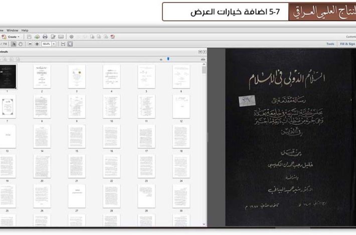
Task: Select the page 22 thumbnail
Action: pyautogui.click(x=111, y=166)
